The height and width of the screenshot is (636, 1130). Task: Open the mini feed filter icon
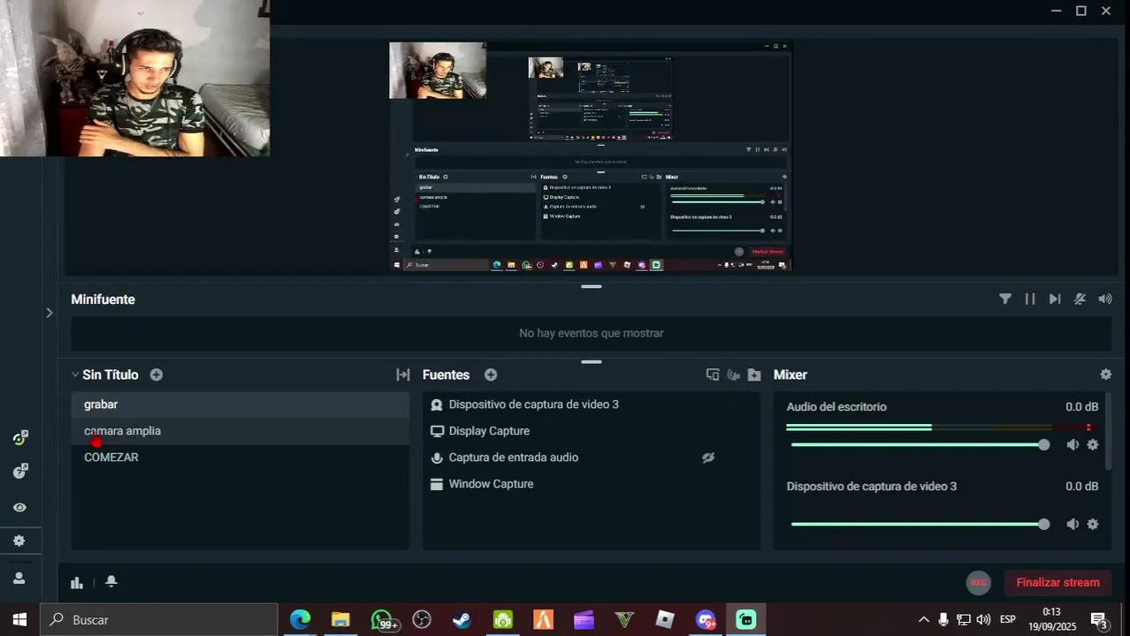click(x=1005, y=299)
